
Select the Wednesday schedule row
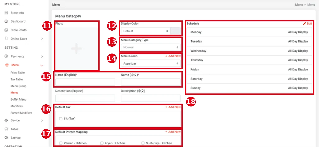click(249, 51)
